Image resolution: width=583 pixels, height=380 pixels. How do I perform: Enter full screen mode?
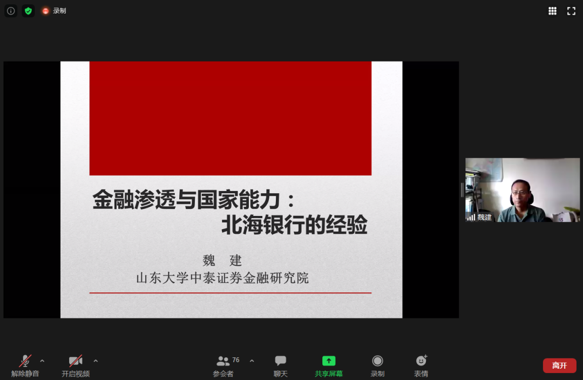[571, 11]
